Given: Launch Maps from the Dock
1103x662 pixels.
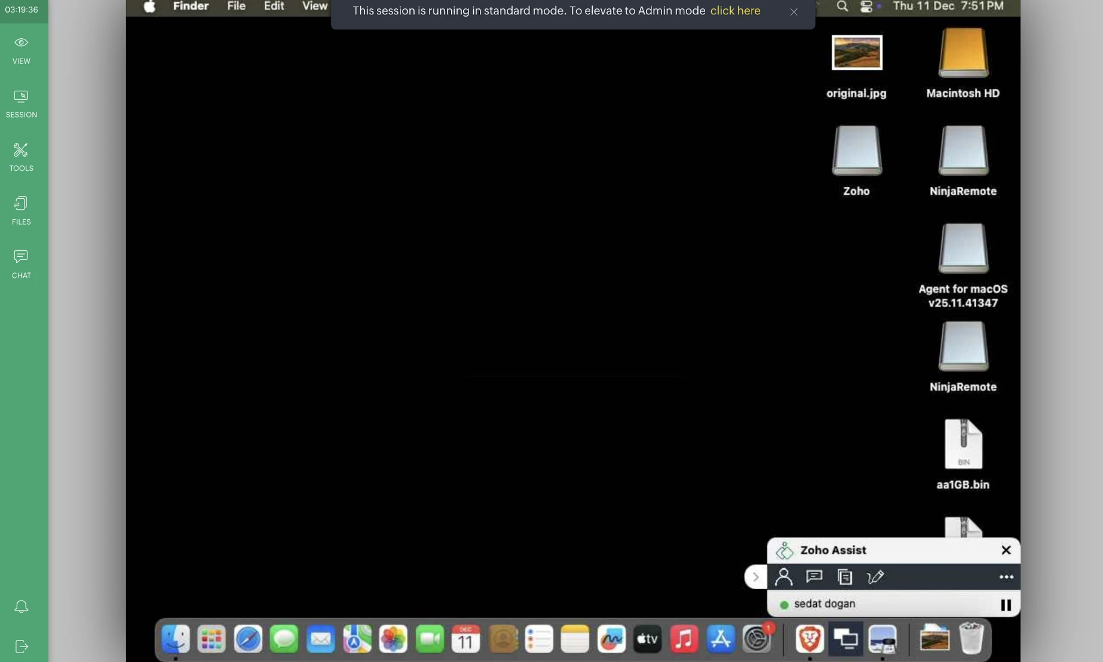Looking at the screenshot, I should [357, 639].
